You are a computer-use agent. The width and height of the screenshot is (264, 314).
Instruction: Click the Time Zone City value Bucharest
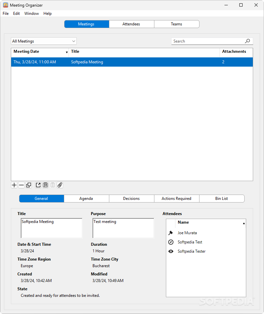[x=101, y=266]
